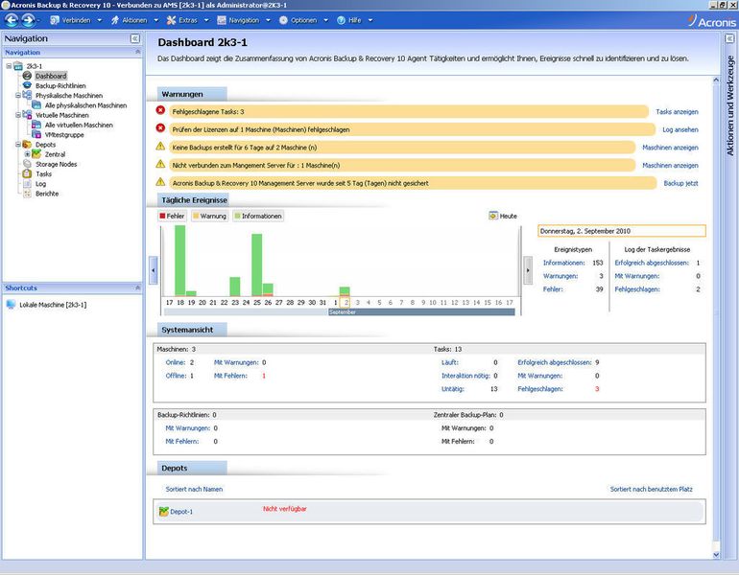Click the Physikalische Maschinen icon
Viewport: 739px width, 575px height.
[27, 95]
